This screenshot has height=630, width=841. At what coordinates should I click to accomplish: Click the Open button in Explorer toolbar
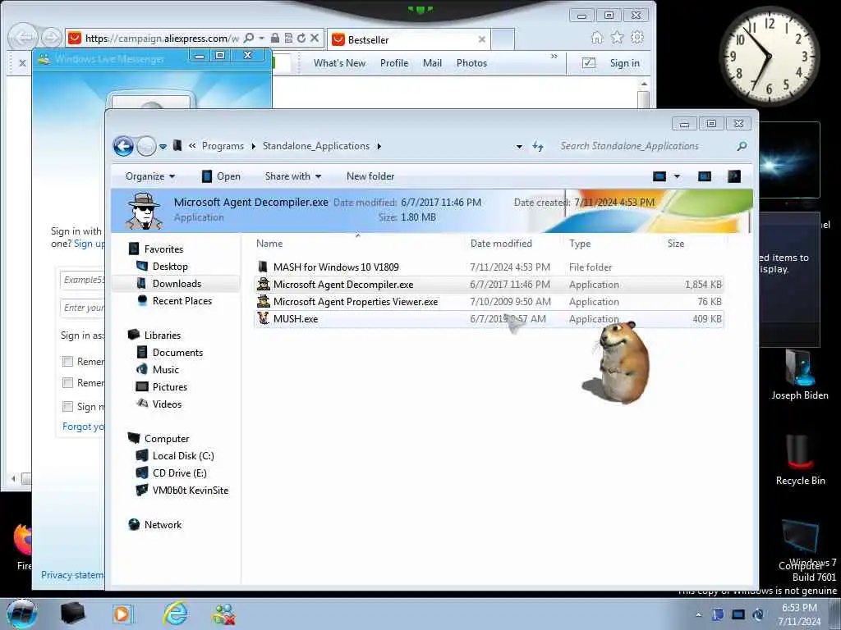[x=221, y=176]
